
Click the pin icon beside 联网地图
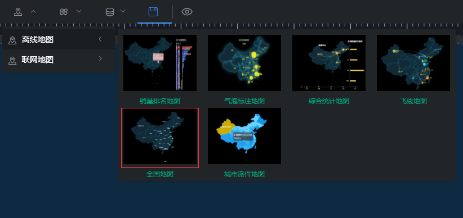[x=12, y=60]
